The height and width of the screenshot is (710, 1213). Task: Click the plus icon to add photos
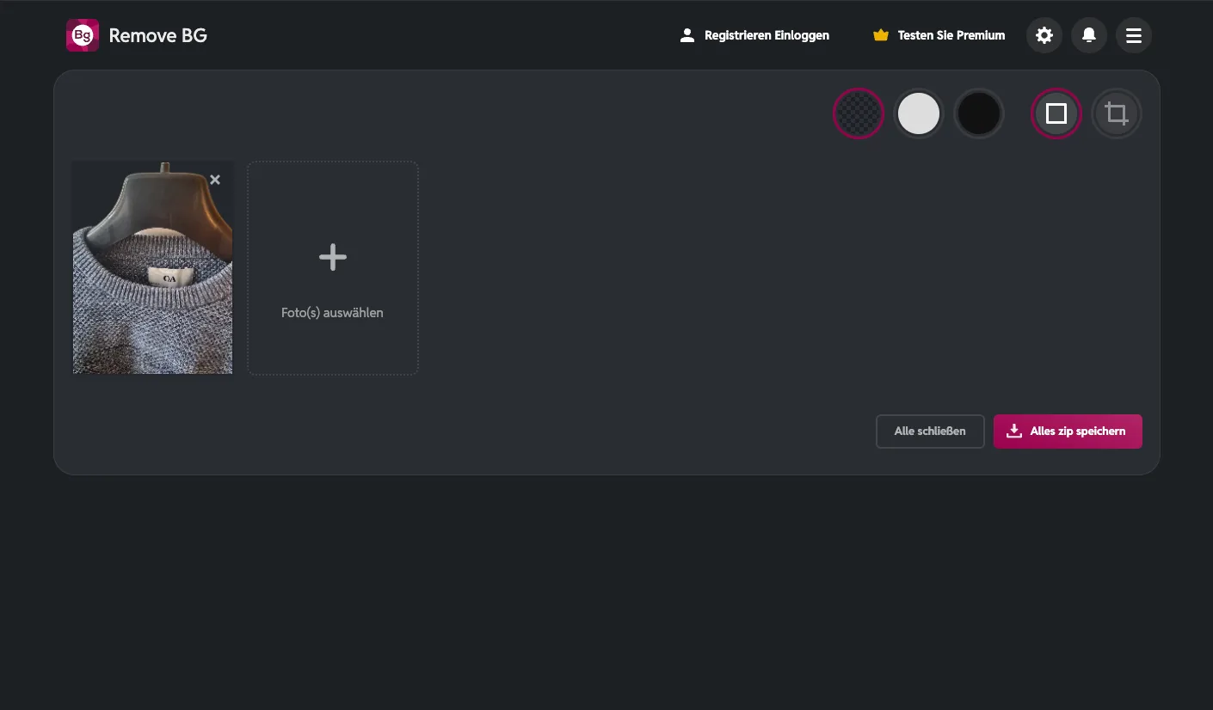(x=333, y=257)
